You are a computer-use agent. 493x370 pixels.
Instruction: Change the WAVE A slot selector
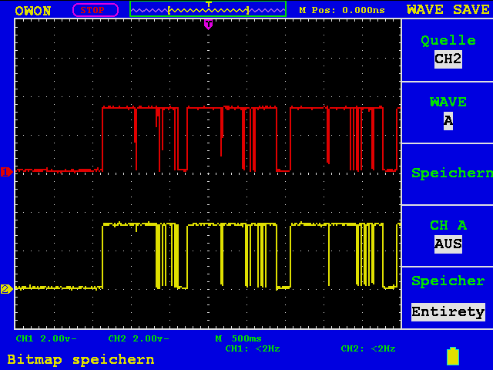(x=448, y=113)
